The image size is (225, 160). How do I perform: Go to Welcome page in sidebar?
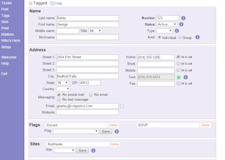pyautogui.click(x=9, y=57)
